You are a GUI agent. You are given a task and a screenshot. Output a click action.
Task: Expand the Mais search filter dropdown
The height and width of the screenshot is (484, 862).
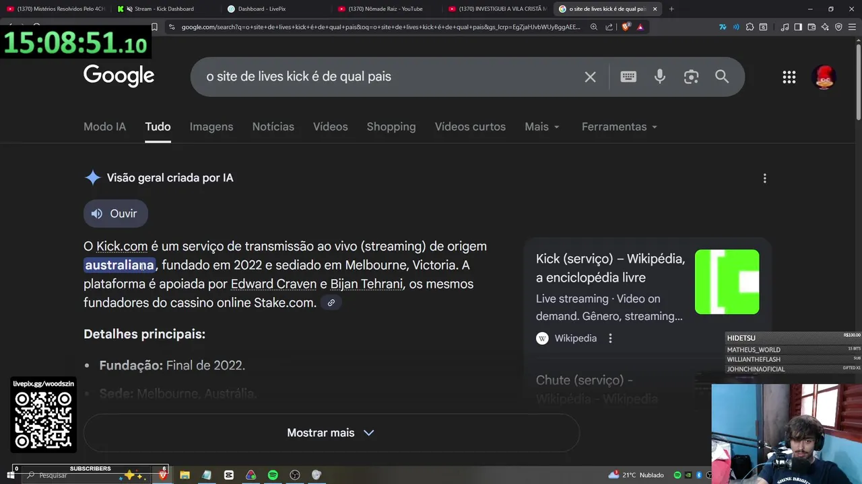click(542, 126)
